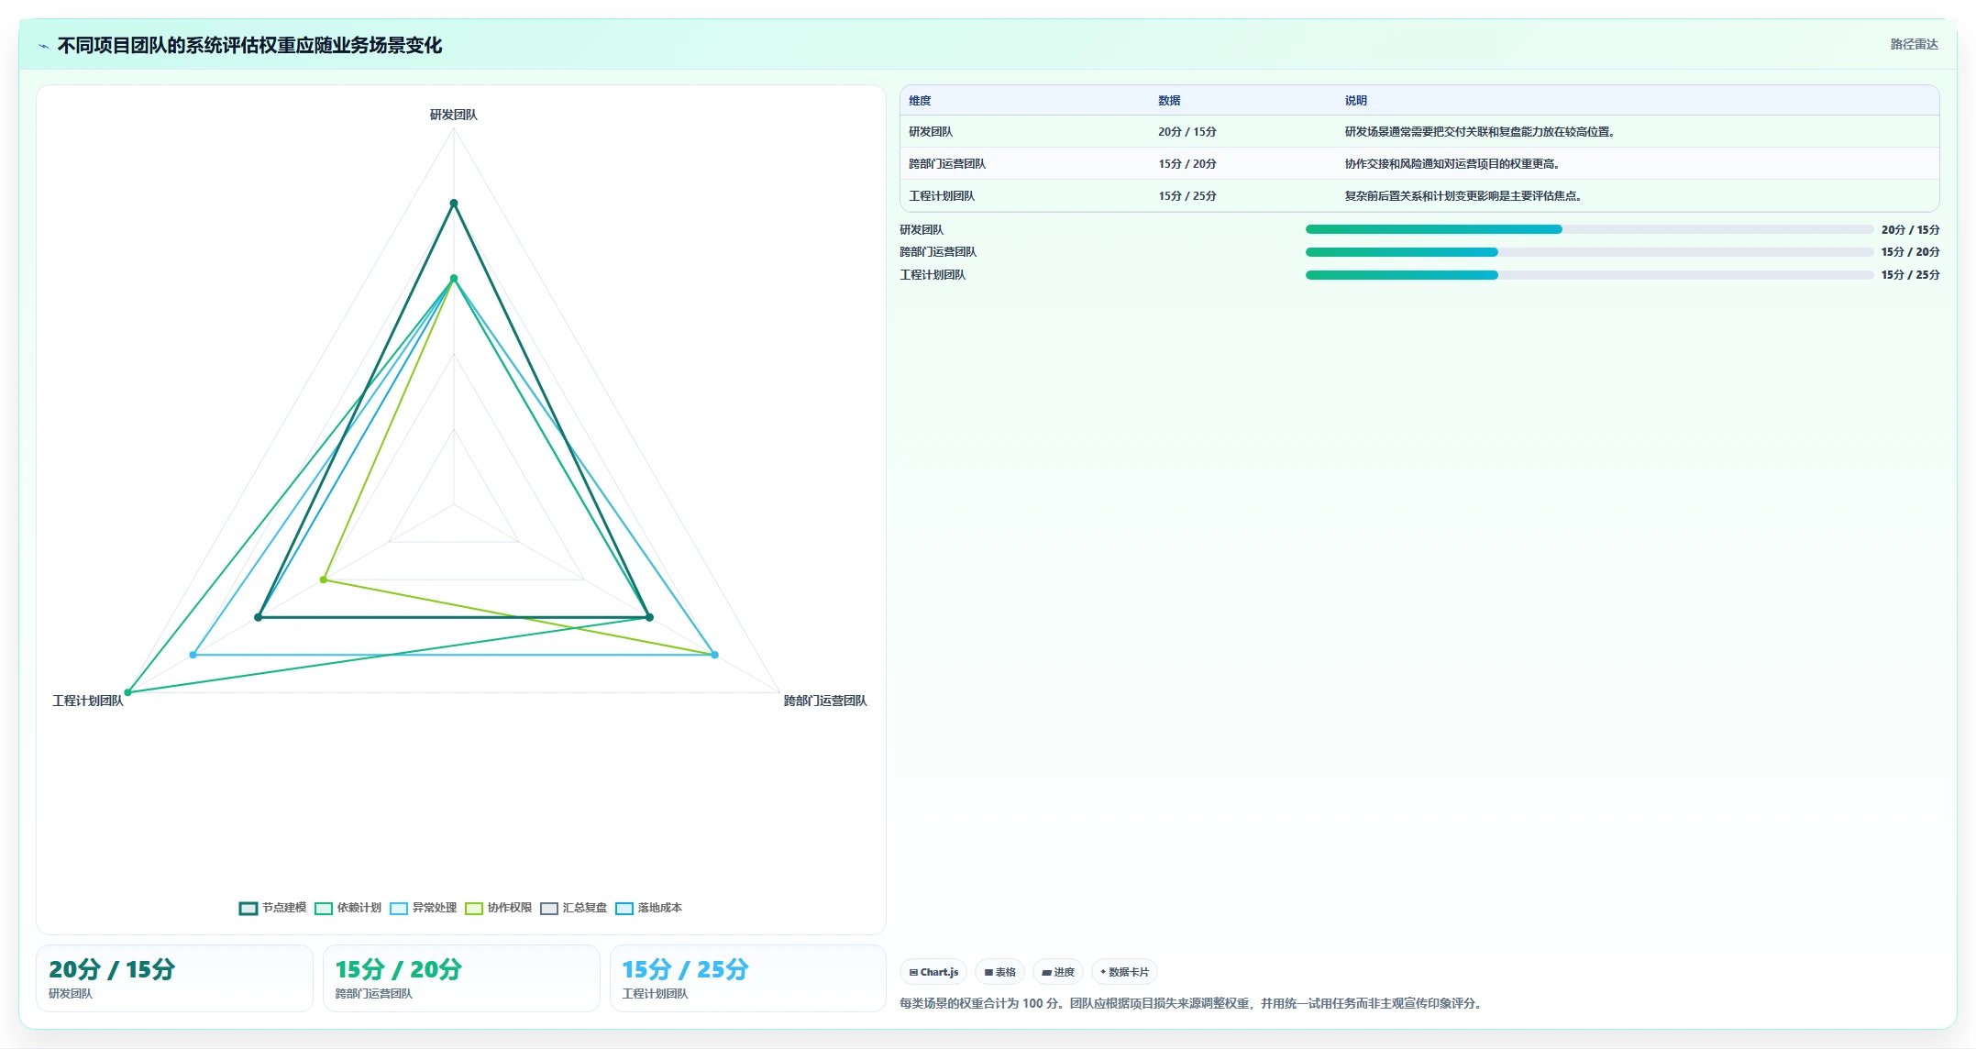
Task: Click the 数据卡片 tag
Action: pyautogui.click(x=1124, y=972)
